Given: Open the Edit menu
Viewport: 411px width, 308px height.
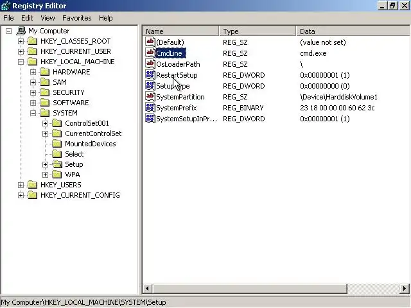Looking at the screenshot, I should click(27, 18).
